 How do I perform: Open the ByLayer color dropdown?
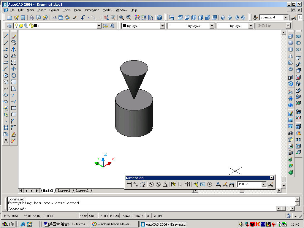click(x=163, y=26)
